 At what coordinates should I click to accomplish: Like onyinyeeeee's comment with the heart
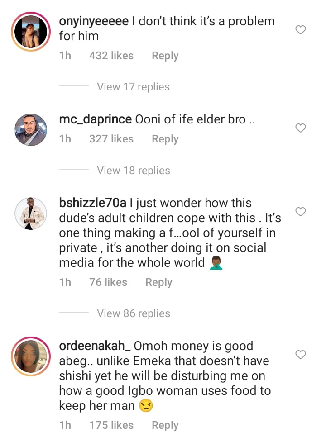(x=301, y=30)
